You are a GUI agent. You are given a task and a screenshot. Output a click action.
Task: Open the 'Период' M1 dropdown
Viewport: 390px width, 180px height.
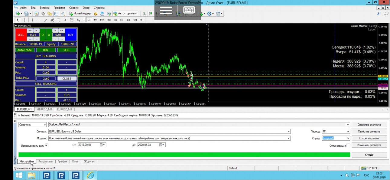pos(348,131)
